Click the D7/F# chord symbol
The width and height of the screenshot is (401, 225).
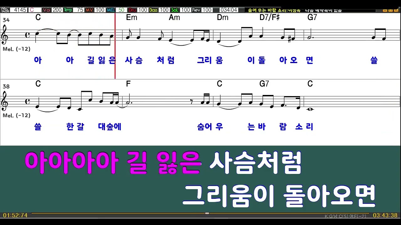(x=269, y=18)
